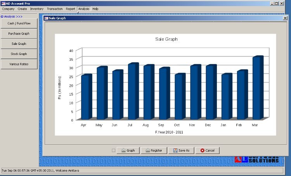This screenshot has width=291, height=176.
Task: Cancel the Sale Graph dialog
Action: [208, 150]
